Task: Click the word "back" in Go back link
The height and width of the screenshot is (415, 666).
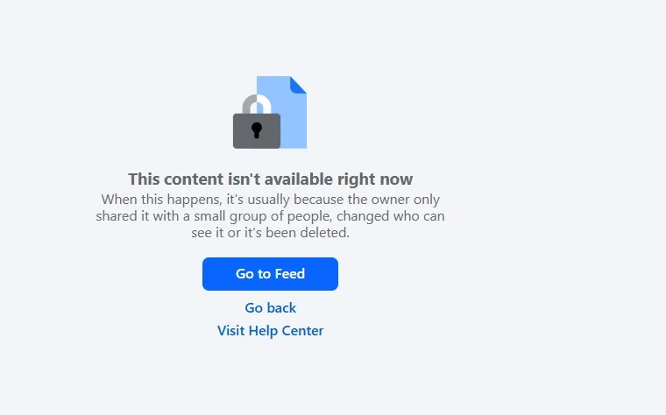Action: (x=280, y=307)
